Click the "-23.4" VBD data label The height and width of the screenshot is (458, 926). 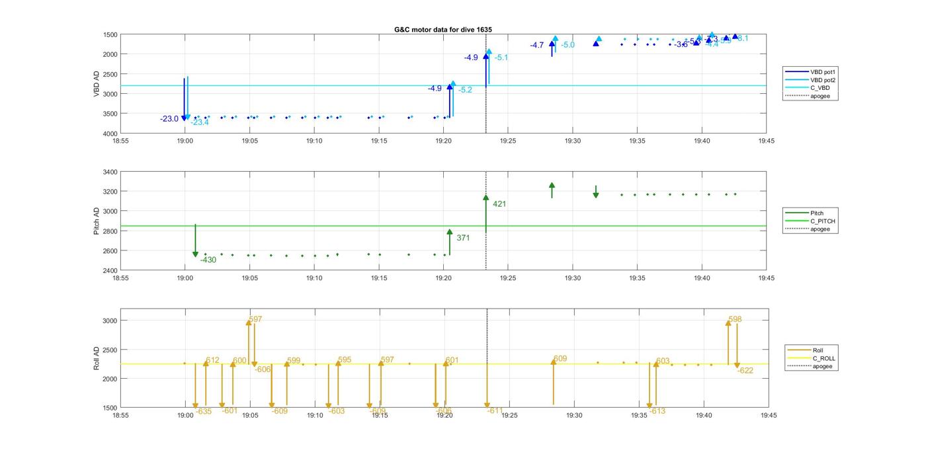[x=200, y=122]
